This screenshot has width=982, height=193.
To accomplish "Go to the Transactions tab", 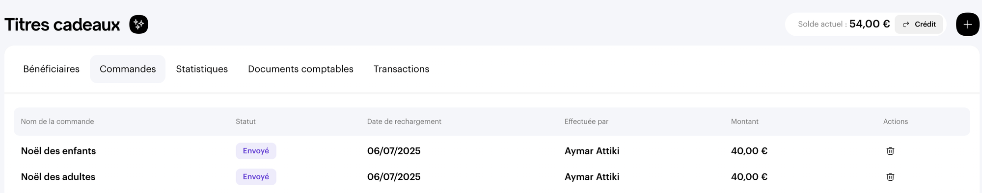I will click(x=401, y=69).
